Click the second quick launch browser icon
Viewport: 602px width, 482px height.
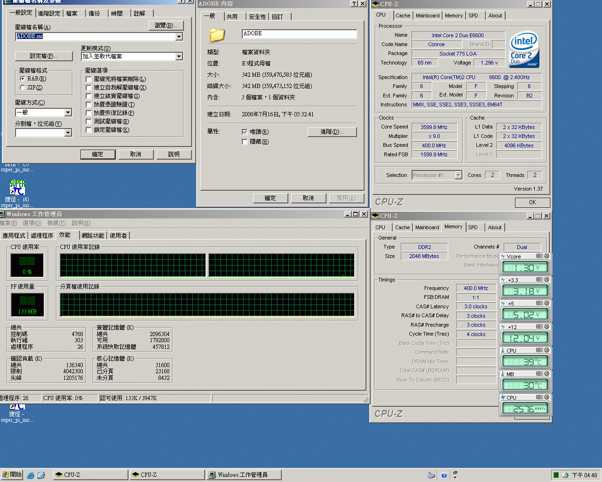41,475
